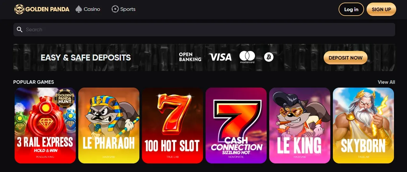Viewport: 407px width, 172px height.
Task: Launch the 3 Rail Express game
Action: pos(45,125)
